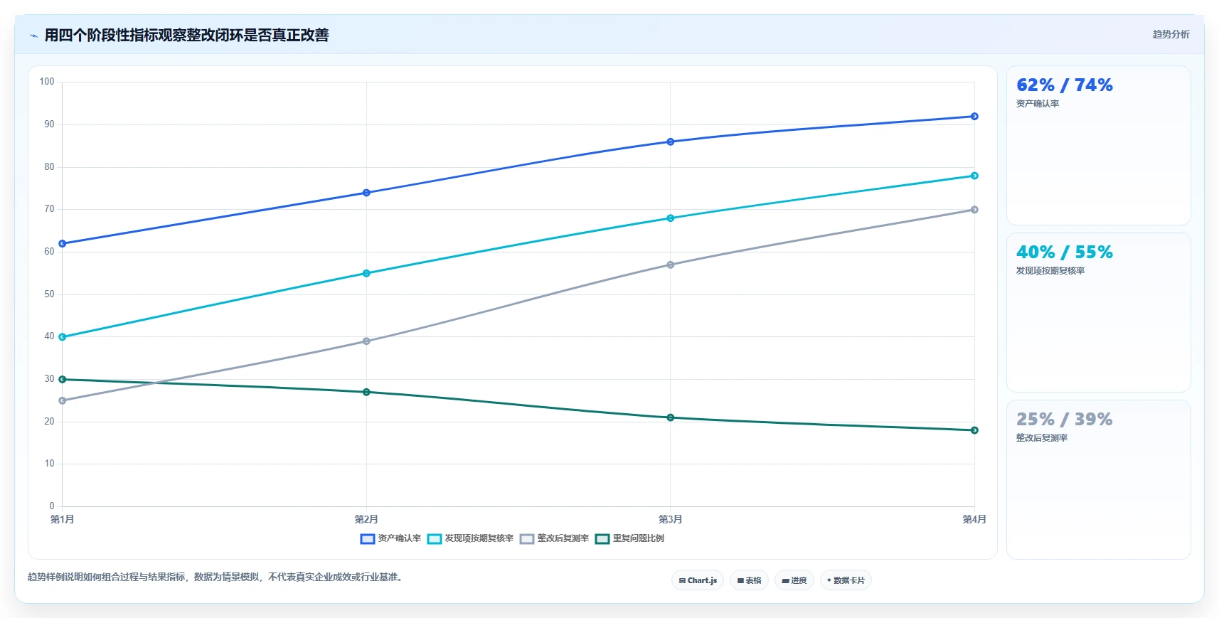Click 发现项按期复核率 data point at 第2月
The width and height of the screenshot is (1219, 618).
click(x=366, y=273)
